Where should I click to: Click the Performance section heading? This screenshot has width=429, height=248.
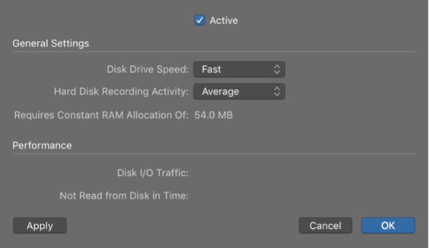pos(42,145)
